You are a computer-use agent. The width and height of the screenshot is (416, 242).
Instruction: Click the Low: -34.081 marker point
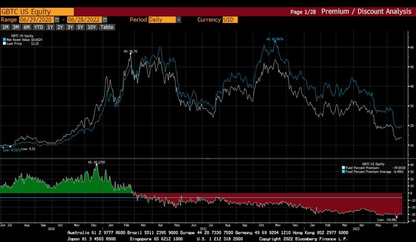(x=397, y=217)
